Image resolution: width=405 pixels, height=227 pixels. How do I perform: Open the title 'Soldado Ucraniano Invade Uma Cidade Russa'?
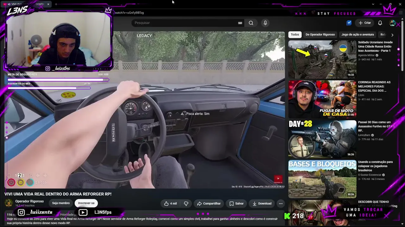click(376, 46)
